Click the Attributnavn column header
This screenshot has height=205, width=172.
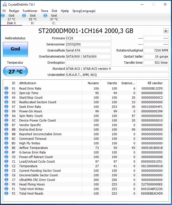pos(50,83)
